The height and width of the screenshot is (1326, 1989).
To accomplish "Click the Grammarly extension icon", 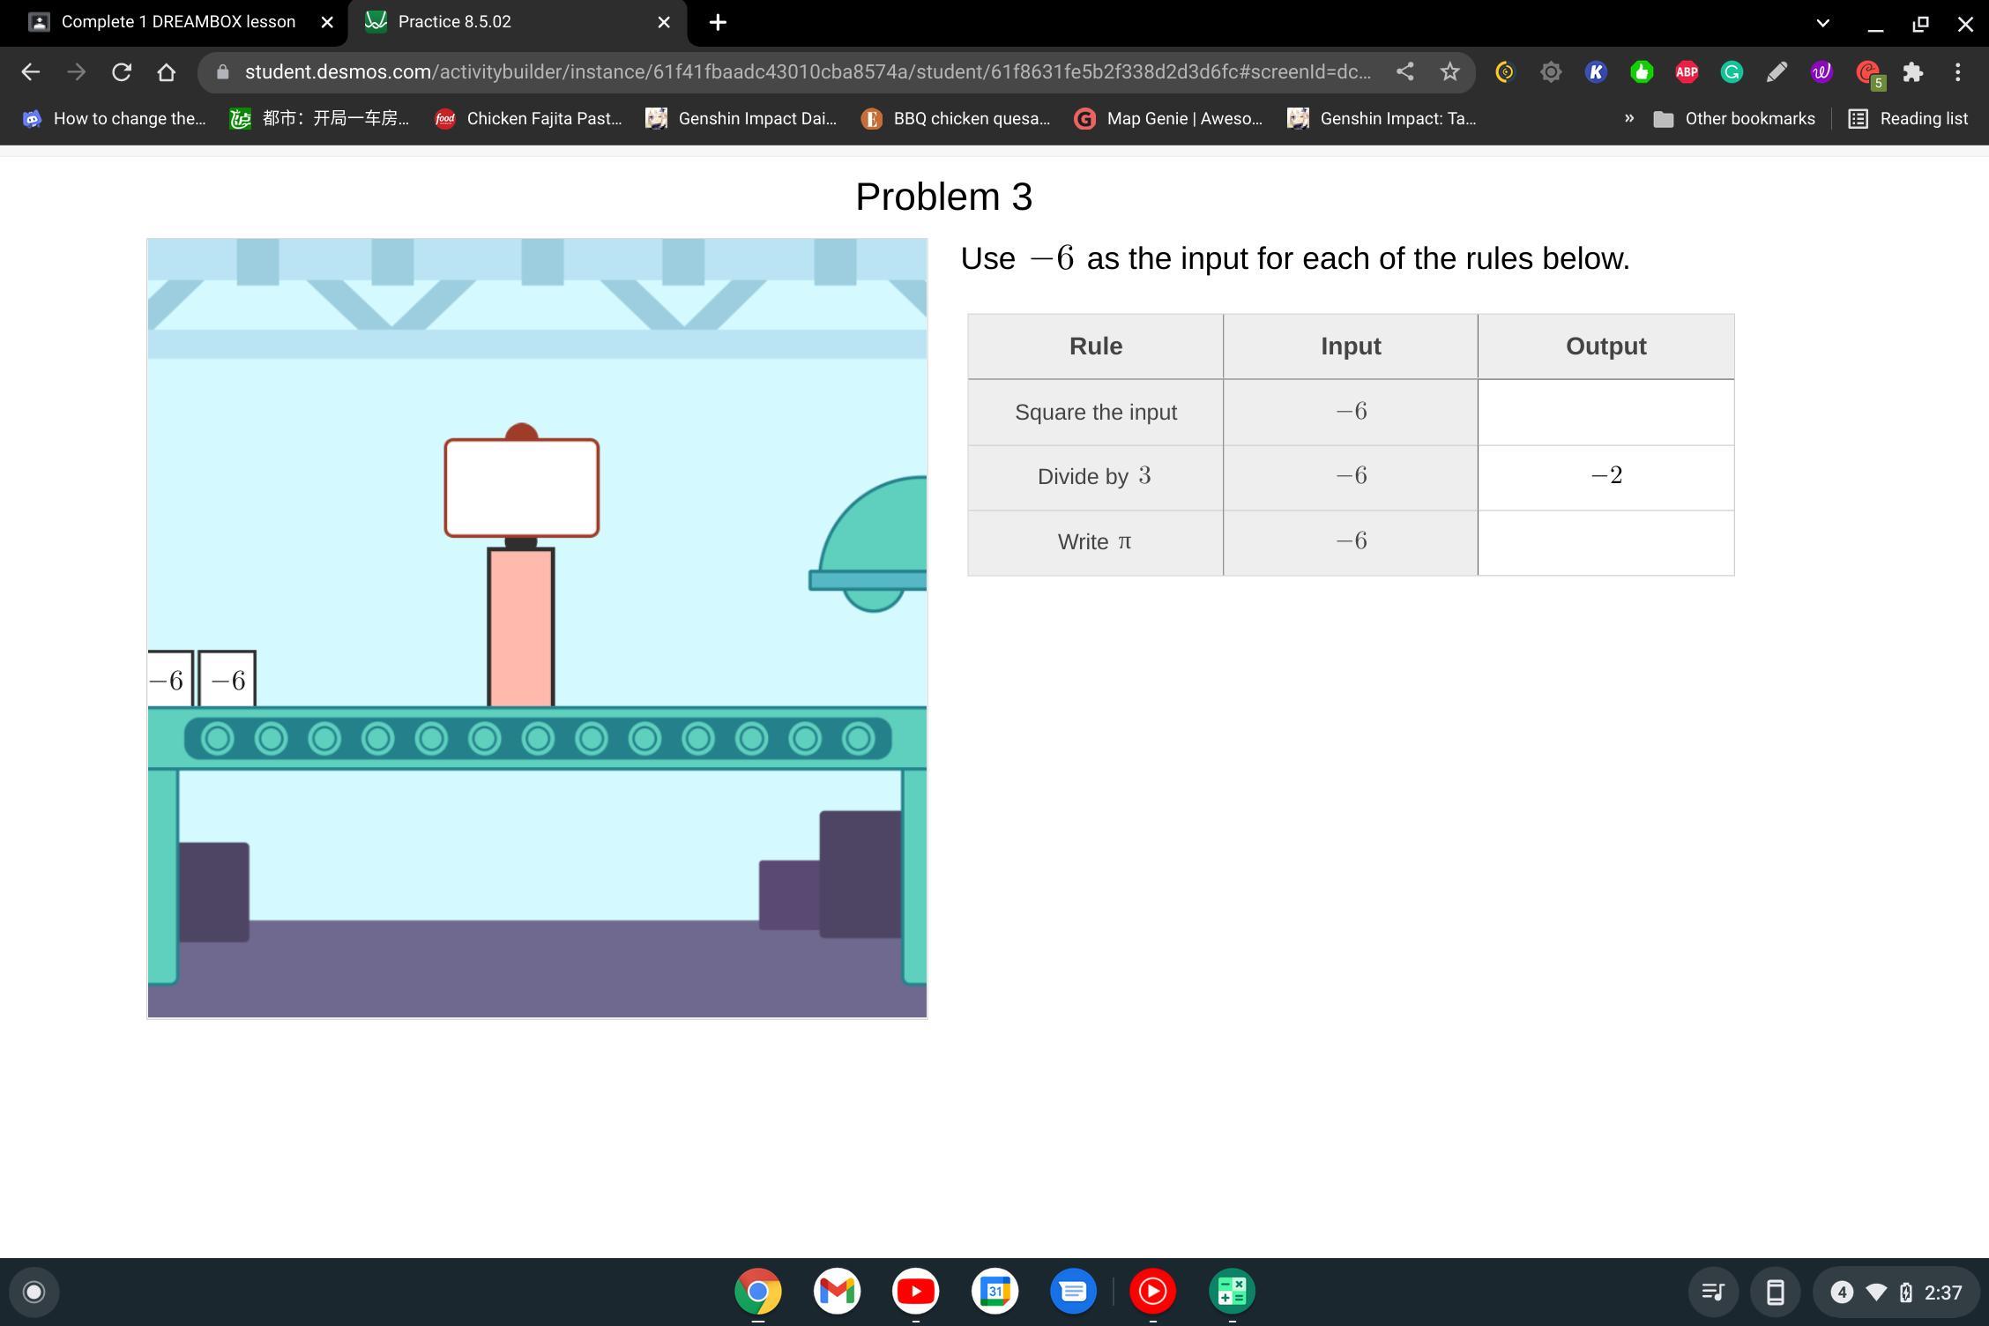I will click(1732, 72).
